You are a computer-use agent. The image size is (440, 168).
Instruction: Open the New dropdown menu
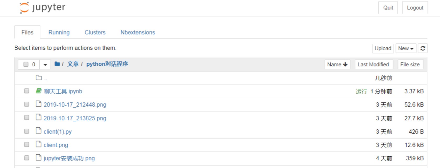coord(406,48)
